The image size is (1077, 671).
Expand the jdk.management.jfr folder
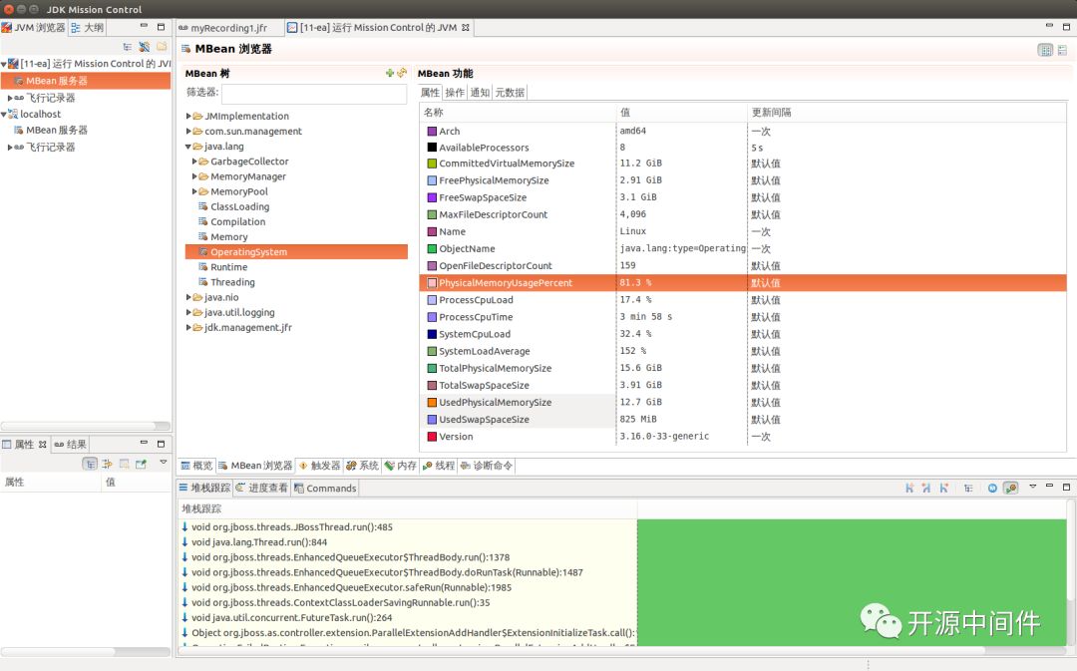188,328
